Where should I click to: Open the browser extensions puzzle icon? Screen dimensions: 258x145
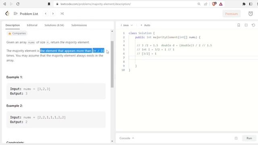244,4
